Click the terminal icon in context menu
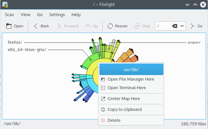The width and height of the screenshot is (208, 129). (103, 88)
